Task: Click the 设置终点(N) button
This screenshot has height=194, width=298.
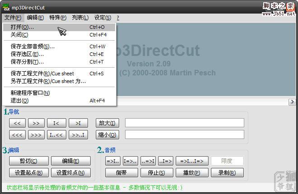Action: point(71,172)
